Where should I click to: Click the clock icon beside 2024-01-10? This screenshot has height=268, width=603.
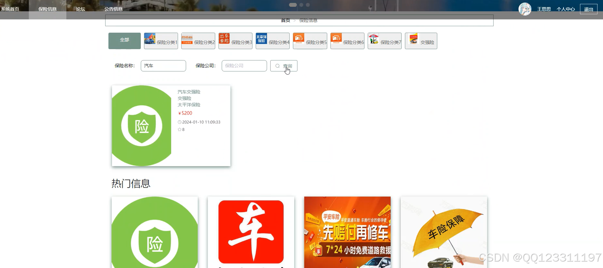click(x=179, y=122)
